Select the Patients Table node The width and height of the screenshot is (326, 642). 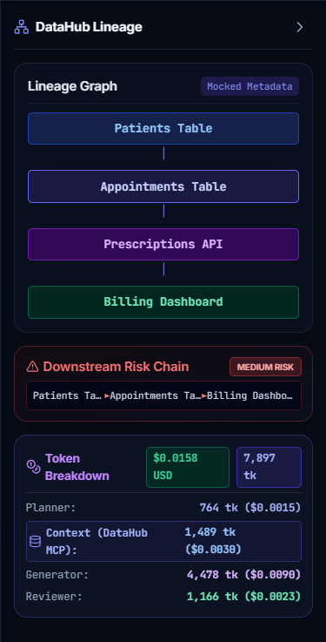pyautogui.click(x=163, y=128)
